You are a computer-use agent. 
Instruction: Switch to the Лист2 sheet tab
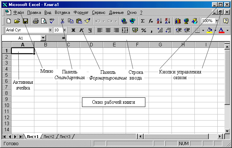pyautogui.click(x=49, y=137)
